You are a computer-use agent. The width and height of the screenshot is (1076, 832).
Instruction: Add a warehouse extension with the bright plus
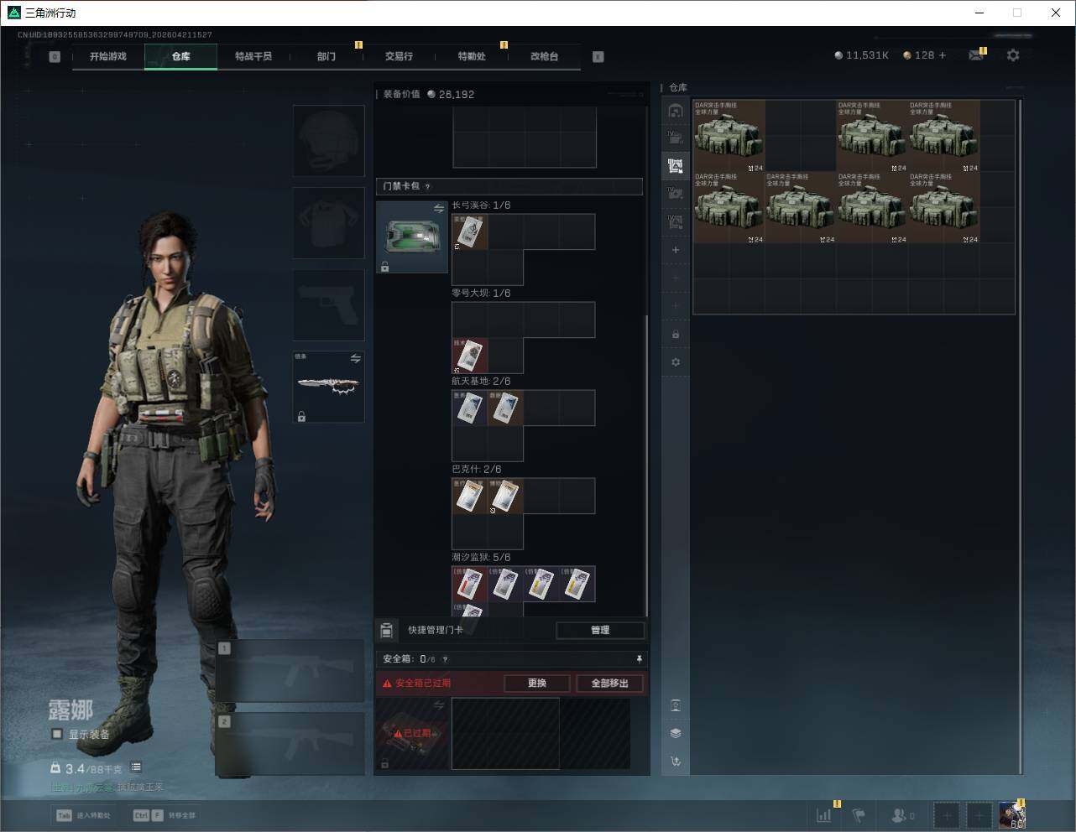coord(676,250)
